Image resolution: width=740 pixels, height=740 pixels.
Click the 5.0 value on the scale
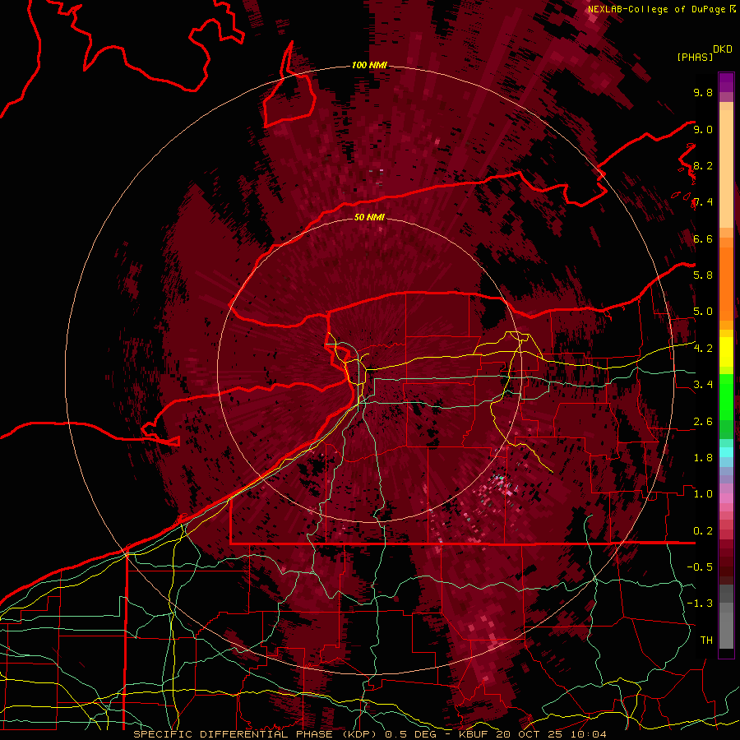click(x=703, y=312)
